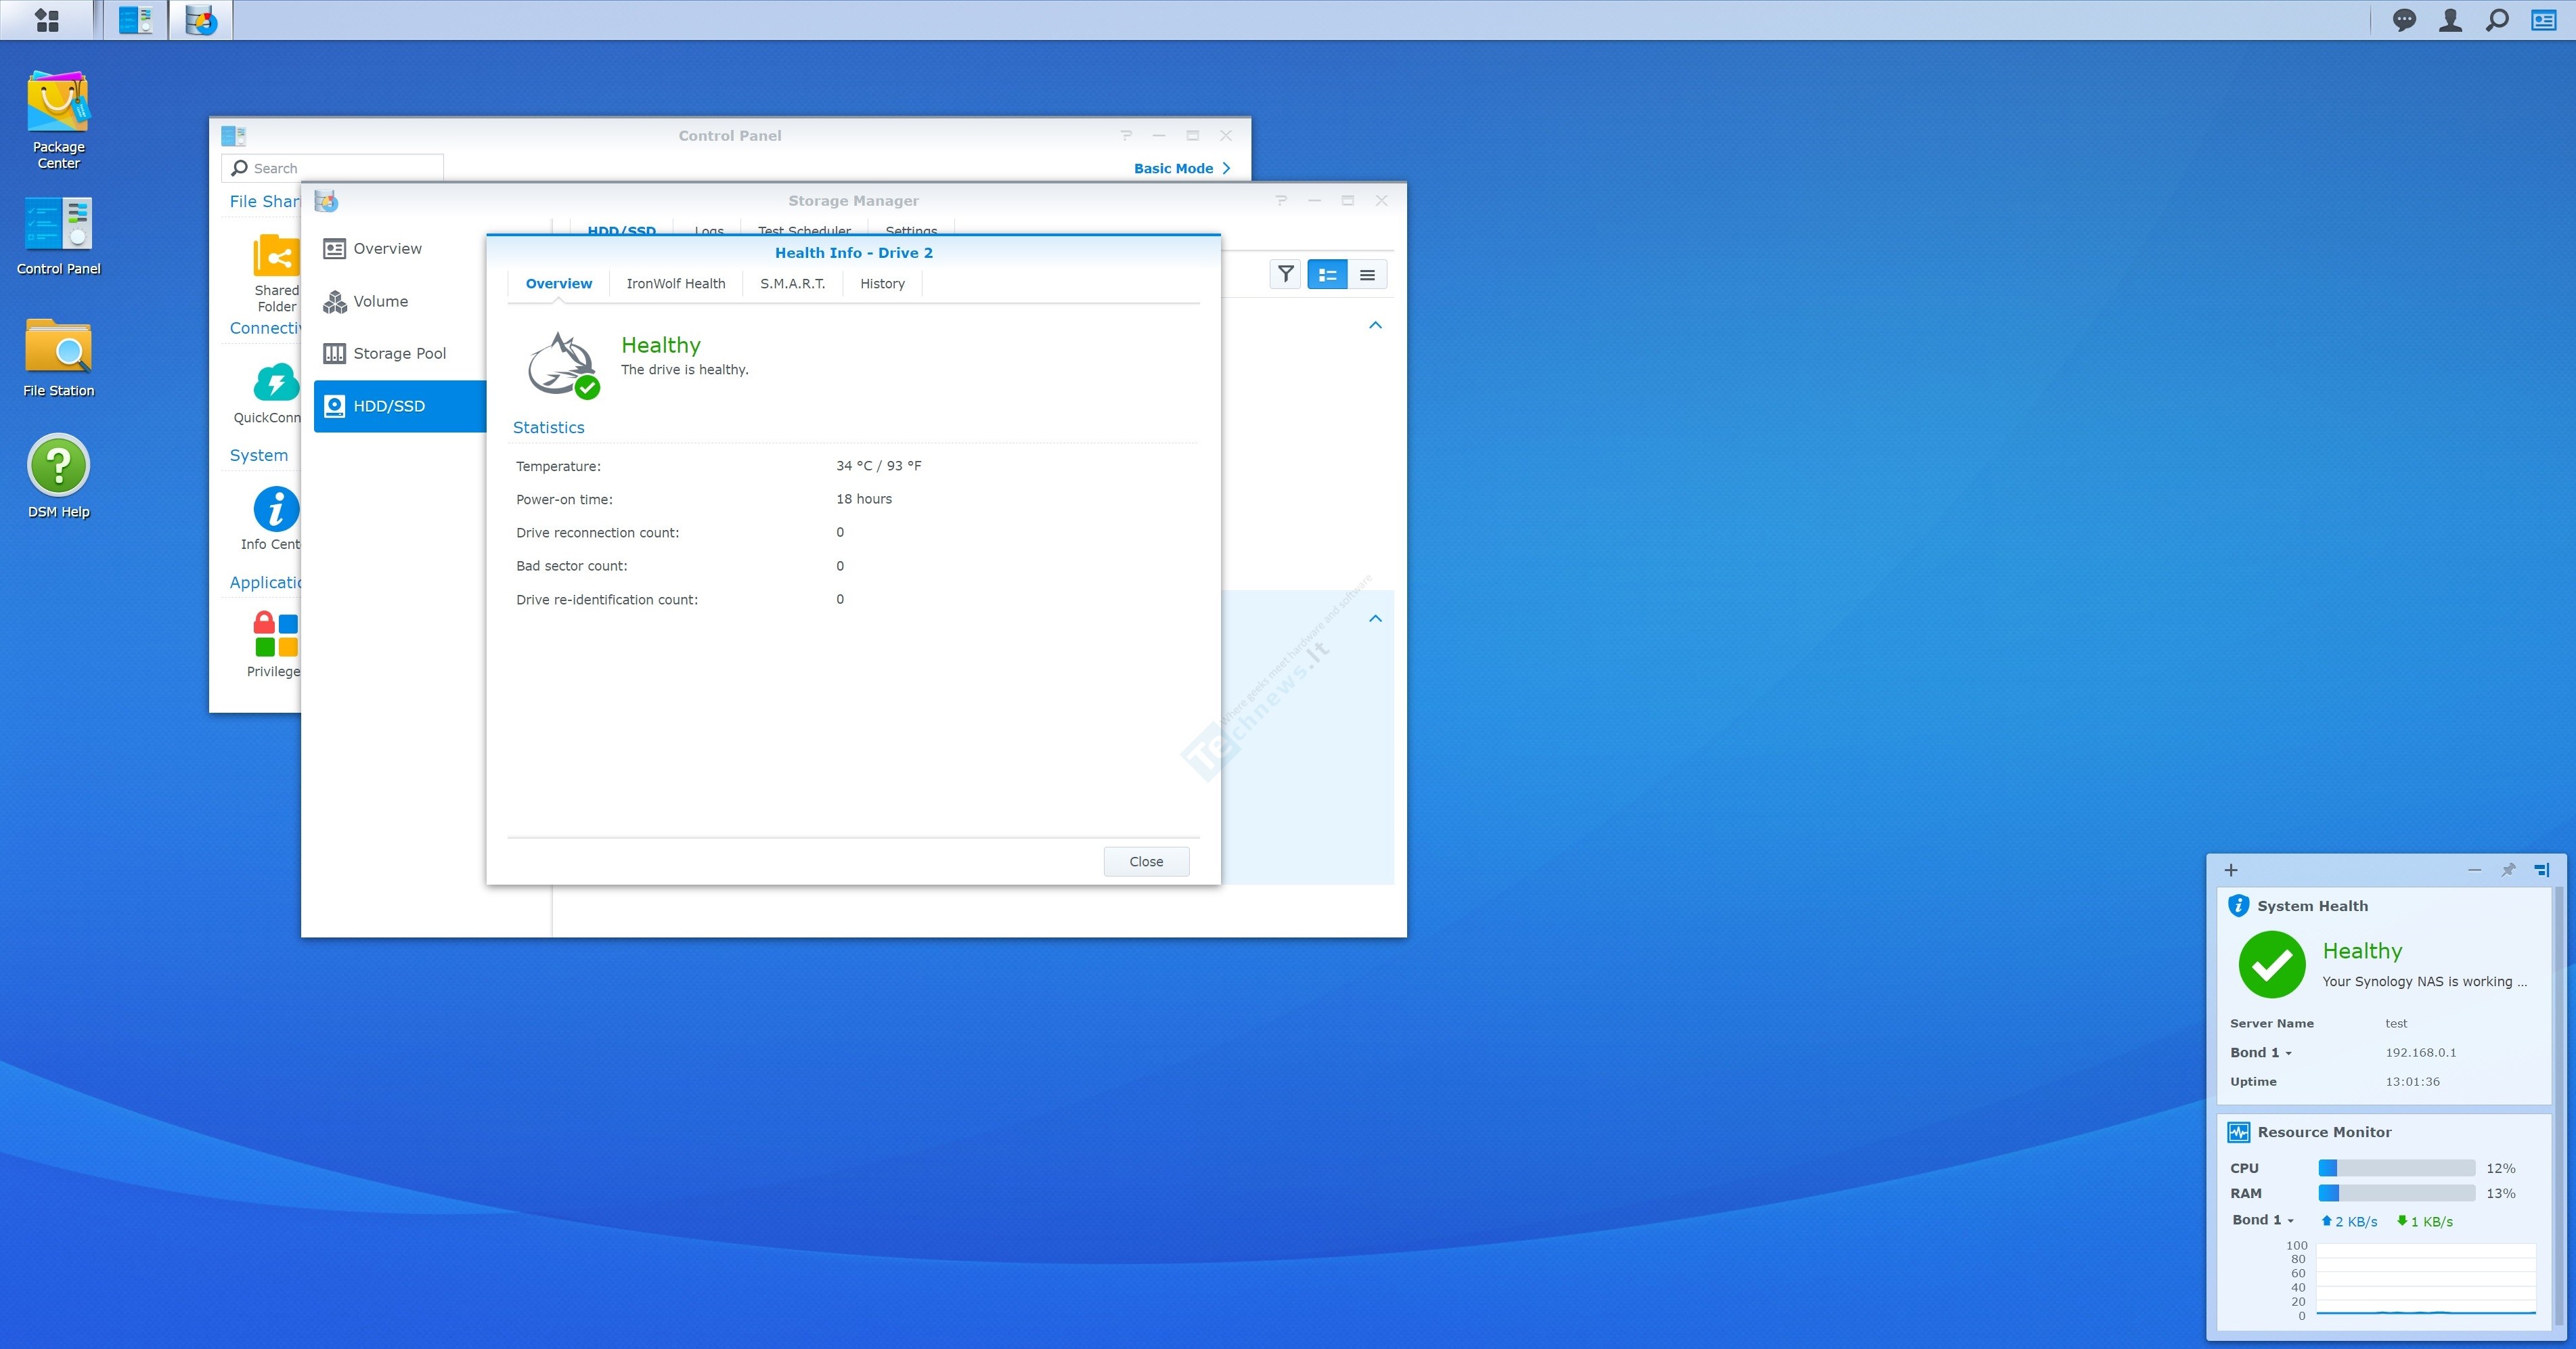This screenshot has height=1349, width=2576.
Task: Open the notifications speech bubble icon
Action: tap(2404, 20)
